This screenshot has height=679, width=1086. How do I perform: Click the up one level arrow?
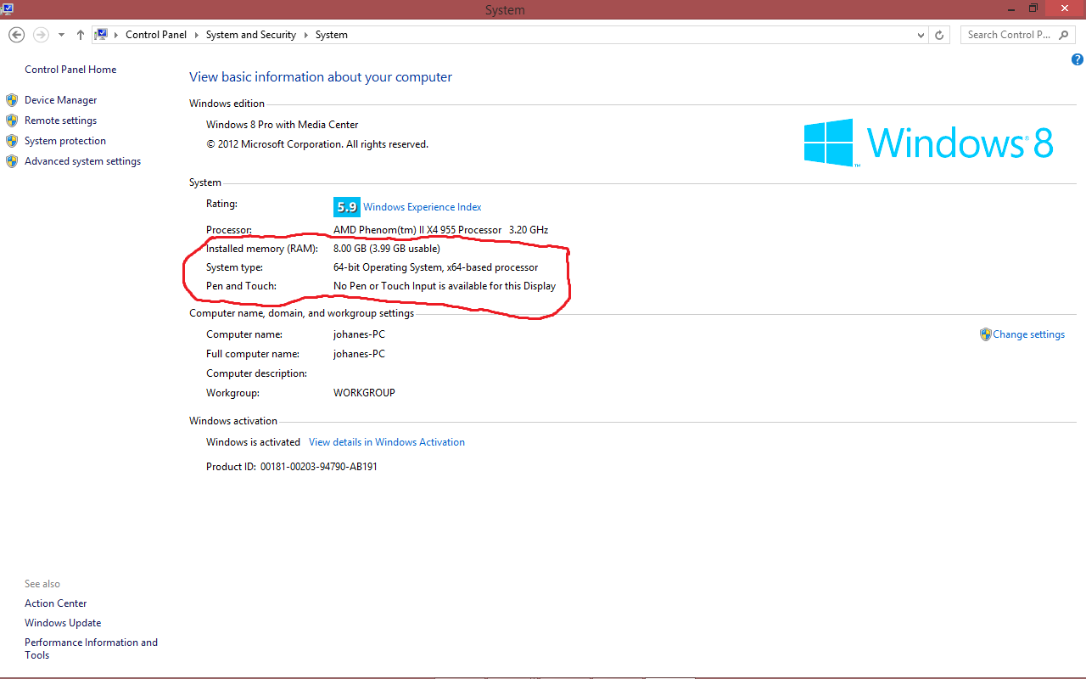pos(80,34)
